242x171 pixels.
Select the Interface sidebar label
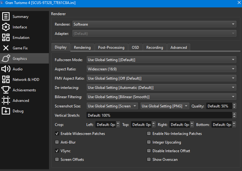point(20,27)
